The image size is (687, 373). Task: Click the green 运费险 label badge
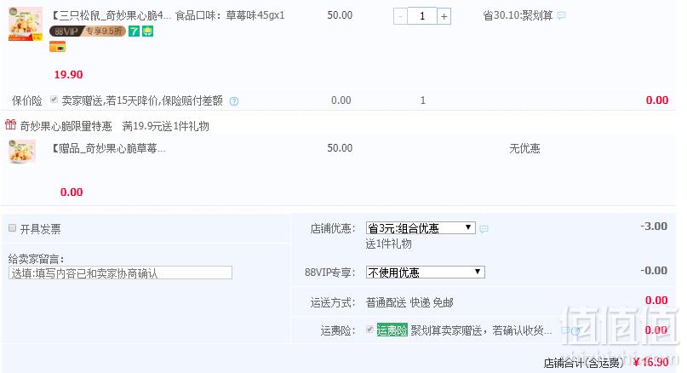[392, 330]
